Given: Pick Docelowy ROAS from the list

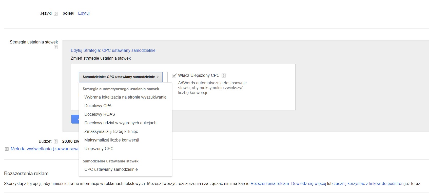Looking at the screenshot, I should pyautogui.click(x=100, y=114).
